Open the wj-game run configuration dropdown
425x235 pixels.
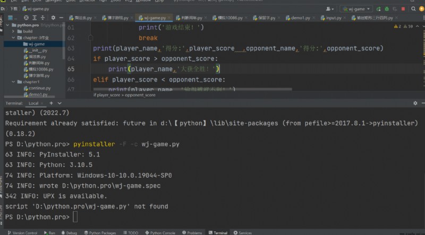point(356,9)
